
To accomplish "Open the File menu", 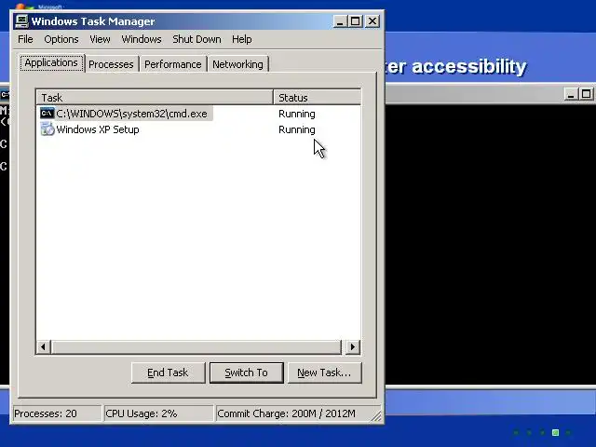I will [x=25, y=39].
